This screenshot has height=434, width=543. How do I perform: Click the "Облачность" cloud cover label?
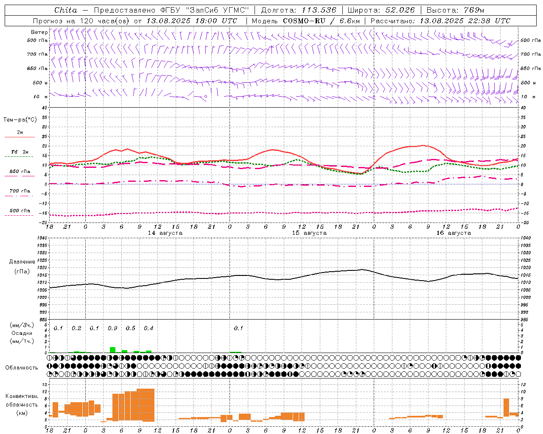coord(22,367)
